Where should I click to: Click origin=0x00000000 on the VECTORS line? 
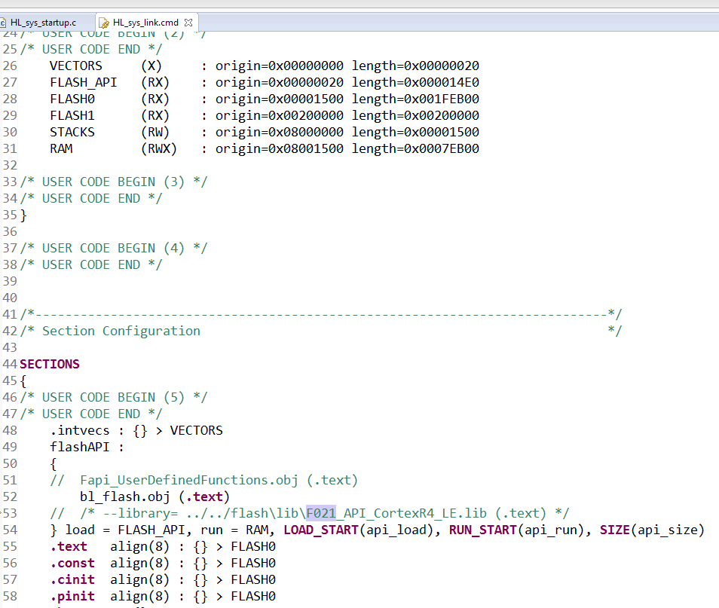(280, 66)
